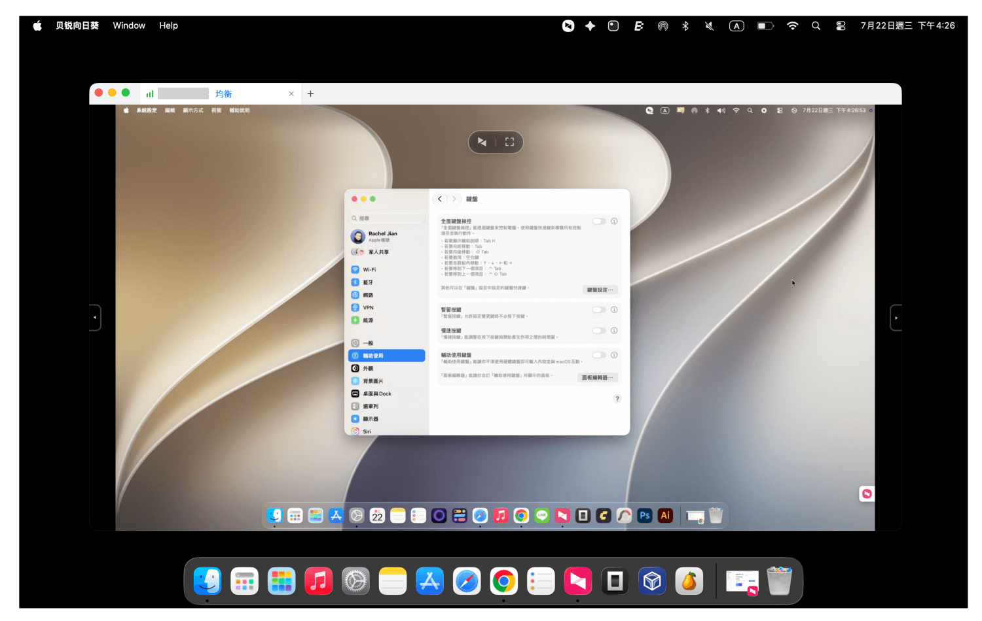Turn on the 慢速按鍵 switch

tap(598, 331)
